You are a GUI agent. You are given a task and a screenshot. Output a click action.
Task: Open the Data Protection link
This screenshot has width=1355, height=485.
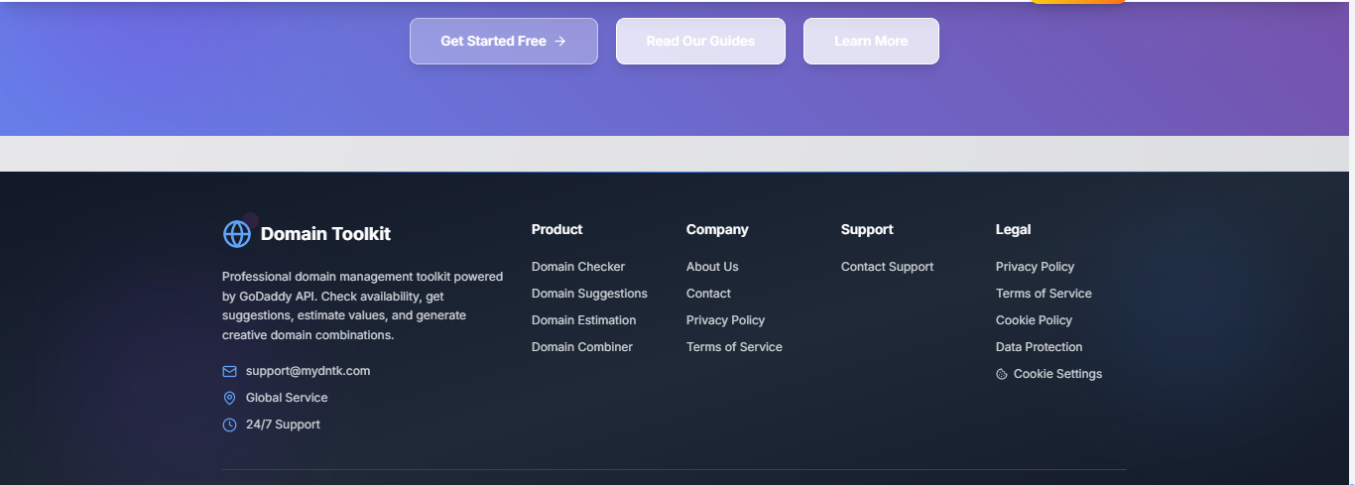1039,347
